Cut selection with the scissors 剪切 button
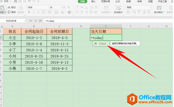Screen dimensions: 174x107 (x=12, y=7)
